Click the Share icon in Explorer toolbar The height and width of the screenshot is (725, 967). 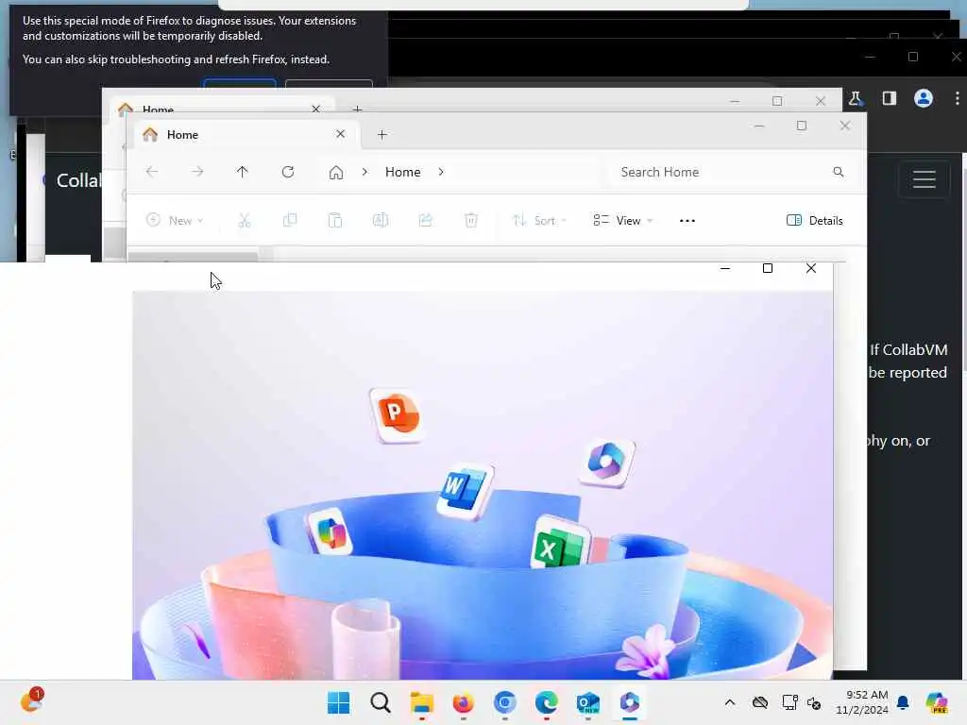426,220
